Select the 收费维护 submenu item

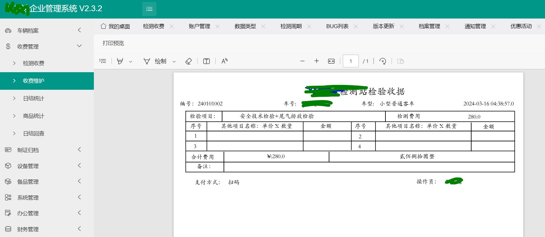click(x=47, y=81)
